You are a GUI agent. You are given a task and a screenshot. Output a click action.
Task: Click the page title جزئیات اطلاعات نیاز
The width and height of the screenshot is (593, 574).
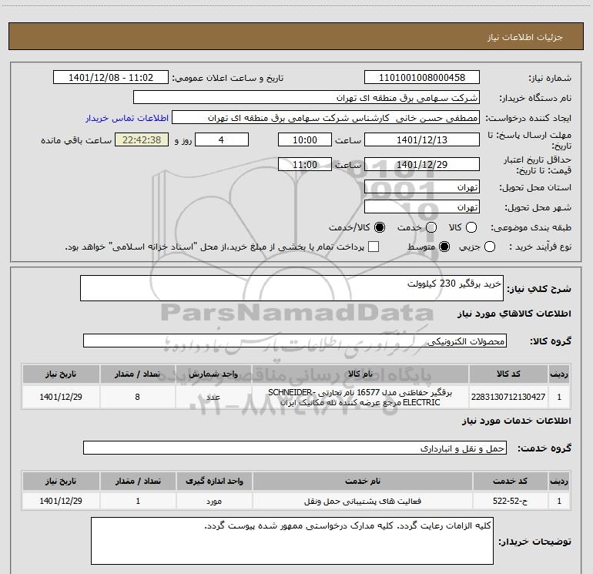(524, 37)
